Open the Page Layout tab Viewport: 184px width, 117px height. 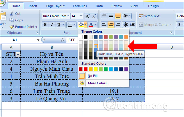pyautogui.click(x=55, y=6)
